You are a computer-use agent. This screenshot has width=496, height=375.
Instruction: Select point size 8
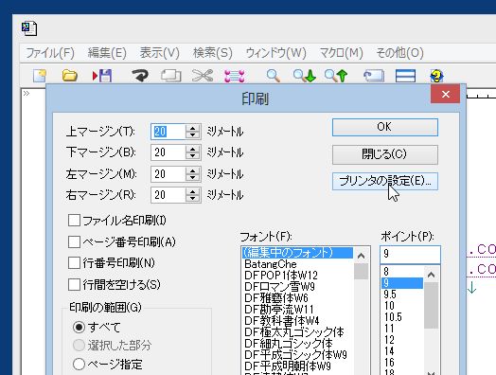(402, 272)
